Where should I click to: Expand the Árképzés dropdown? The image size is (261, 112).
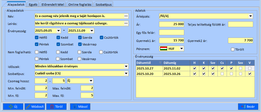[250, 17]
